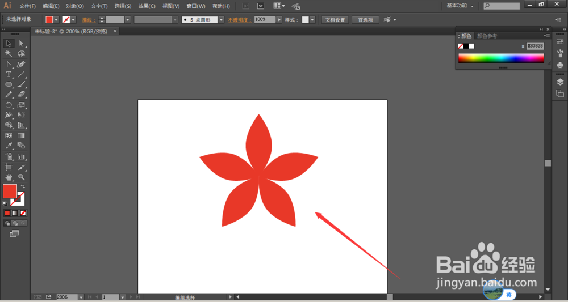The height and width of the screenshot is (302, 568).
Task: Pick a color from the spectrum bar
Action: pos(501,58)
